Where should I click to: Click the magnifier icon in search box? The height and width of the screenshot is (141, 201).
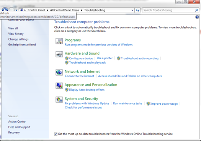196,10
